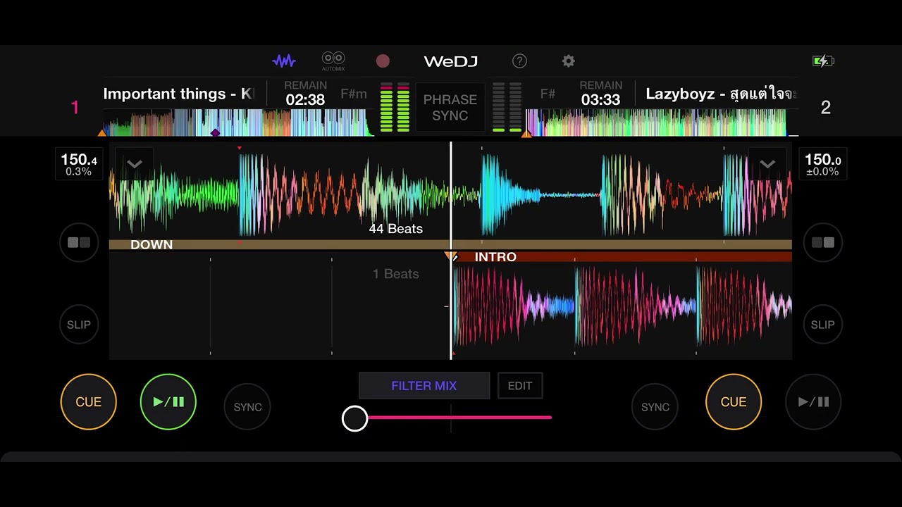902x507 pixels.
Task: Open deck 2 pad mode icon
Action: [823, 242]
